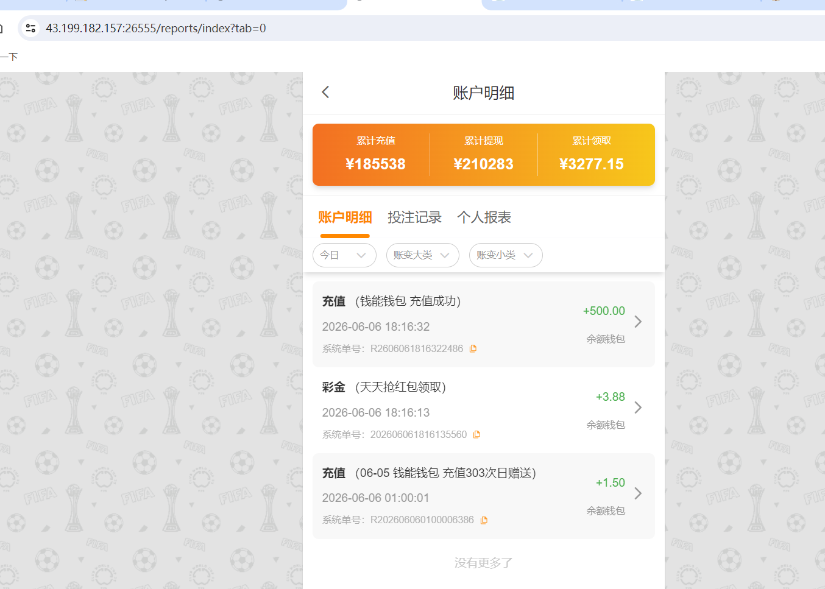The width and height of the screenshot is (825, 589).
Task: Open details arrow for +500.00 recharge
Action: (x=638, y=322)
